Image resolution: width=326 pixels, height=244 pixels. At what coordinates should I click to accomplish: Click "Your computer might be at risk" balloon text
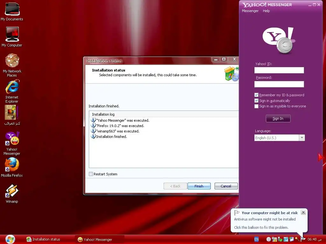[x=270, y=213]
